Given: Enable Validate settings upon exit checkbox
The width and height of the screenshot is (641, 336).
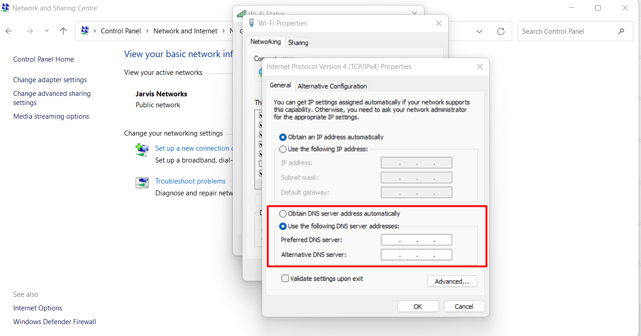Looking at the screenshot, I should click(285, 278).
